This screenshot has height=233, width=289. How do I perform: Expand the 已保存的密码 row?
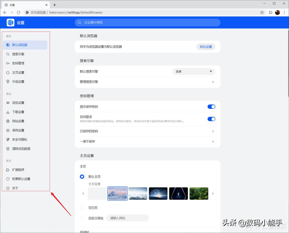[x=213, y=131]
